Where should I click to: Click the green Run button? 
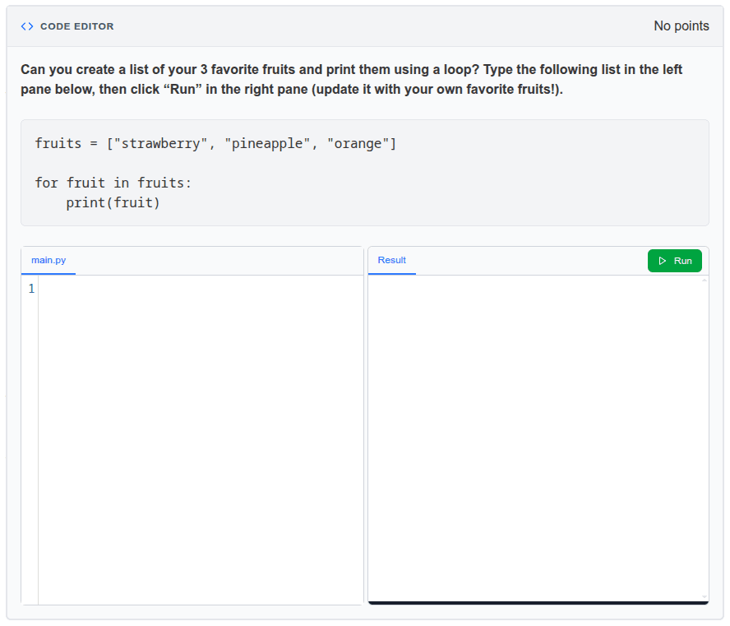[x=674, y=261]
